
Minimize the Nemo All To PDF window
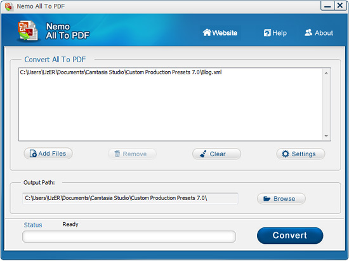(327, 6)
